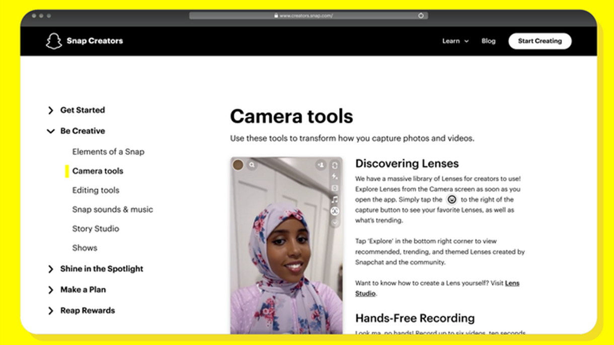Click the Get Started label
This screenshot has height=345, width=614.
(x=83, y=110)
